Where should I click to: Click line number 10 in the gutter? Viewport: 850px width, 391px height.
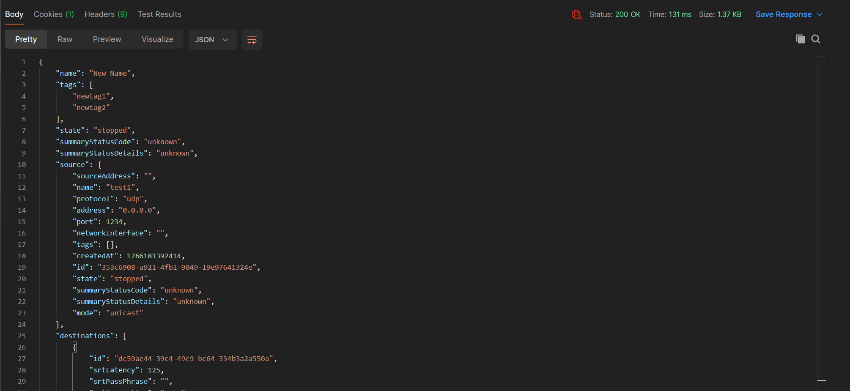[x=22, y=165]
